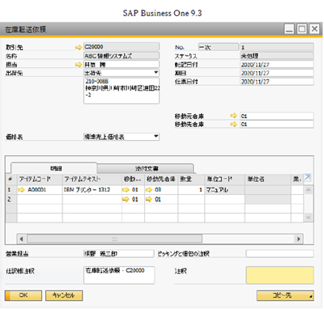Viewport: 324px width, 309px height.
Task: Click the table's scroll left arrow
Action: point(21,239)
